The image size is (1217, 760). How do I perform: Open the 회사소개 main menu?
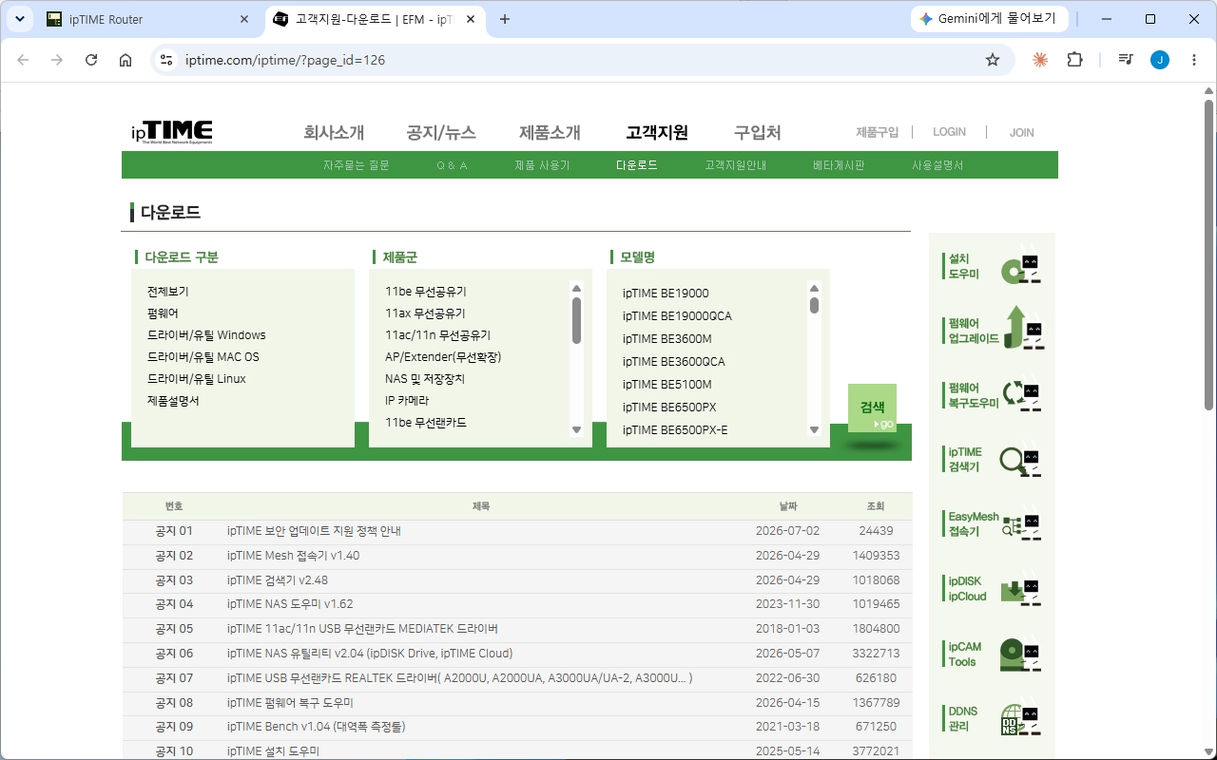point(334,133)
